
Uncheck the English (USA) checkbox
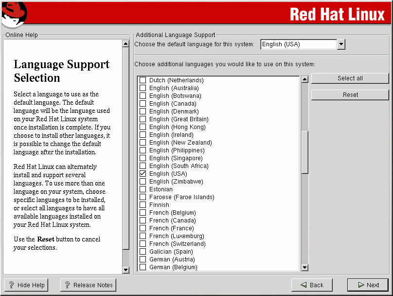143,174
